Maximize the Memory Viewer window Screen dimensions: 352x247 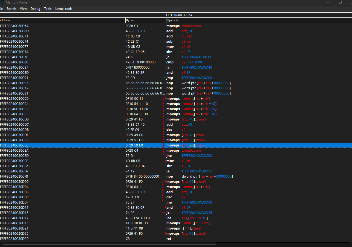(x=340, y=2)
